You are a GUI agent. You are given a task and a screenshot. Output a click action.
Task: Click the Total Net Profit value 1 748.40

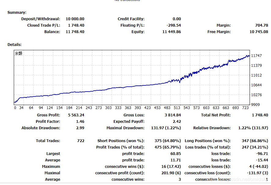(260, 115)
